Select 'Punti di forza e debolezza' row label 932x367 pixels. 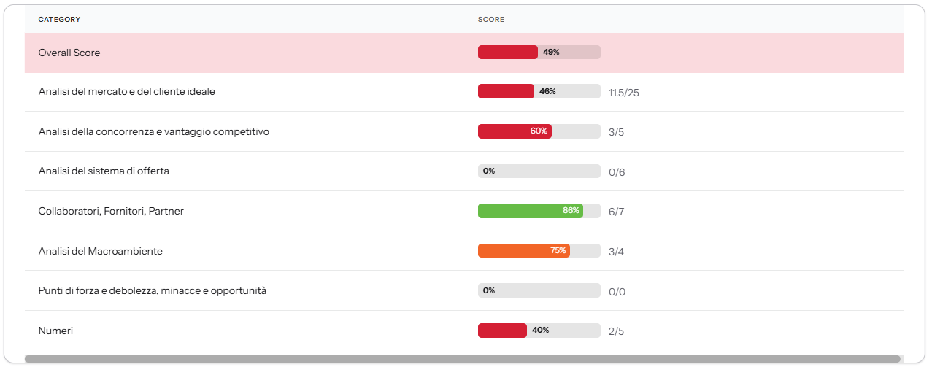coord(152,290)
